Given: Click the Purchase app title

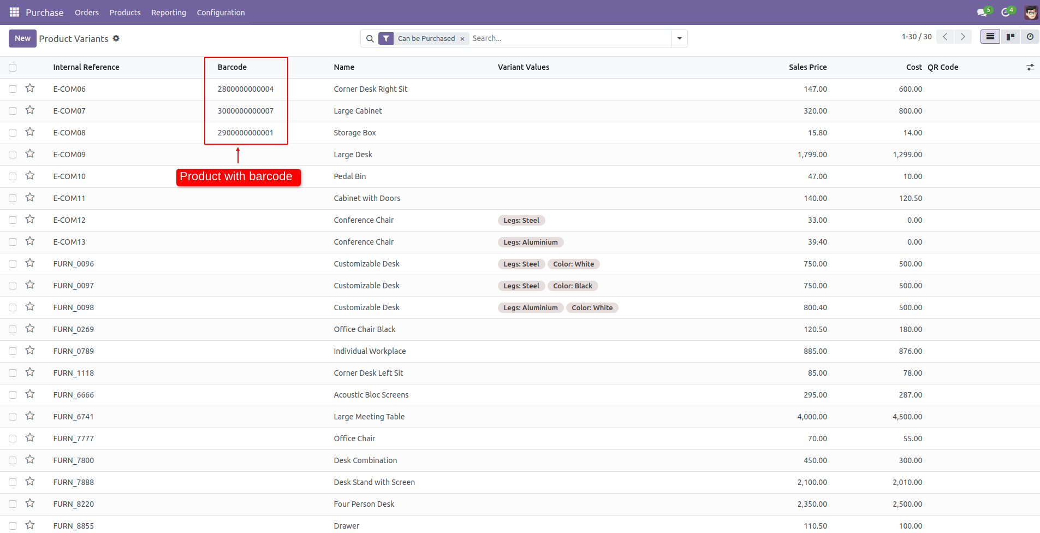Looking at the screenshot, I should 44,12.
